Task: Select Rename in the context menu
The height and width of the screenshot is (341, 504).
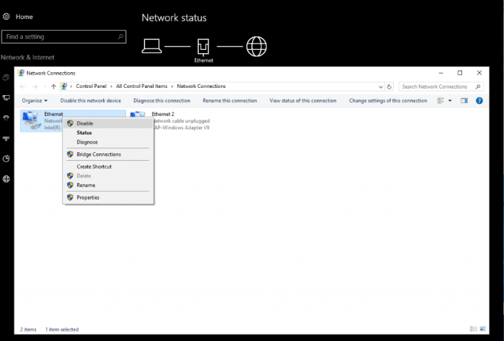Action: tap(108, 186)
